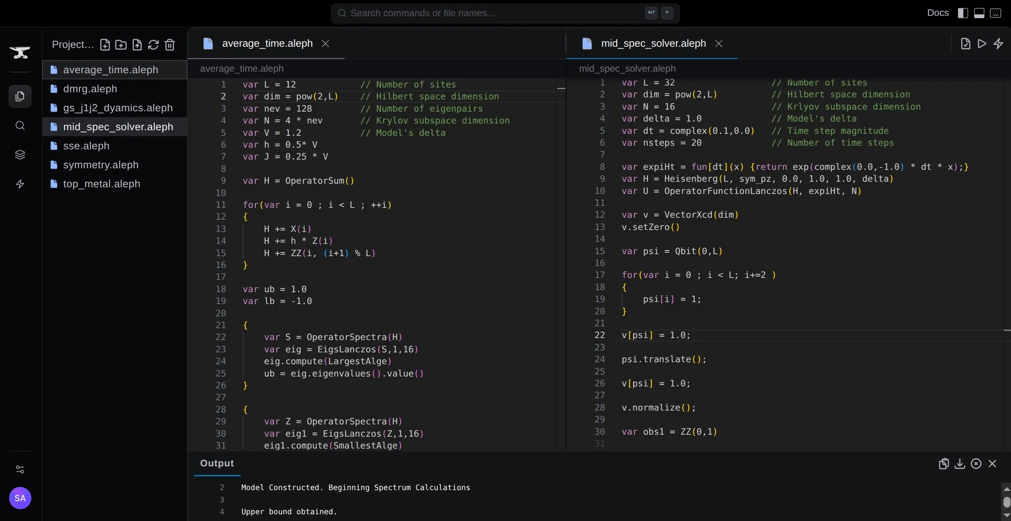Delete the selected project file
Image resolution: width=1011 pixels, height=521 pixels.
pyautogui.click(x=170, y=45)
